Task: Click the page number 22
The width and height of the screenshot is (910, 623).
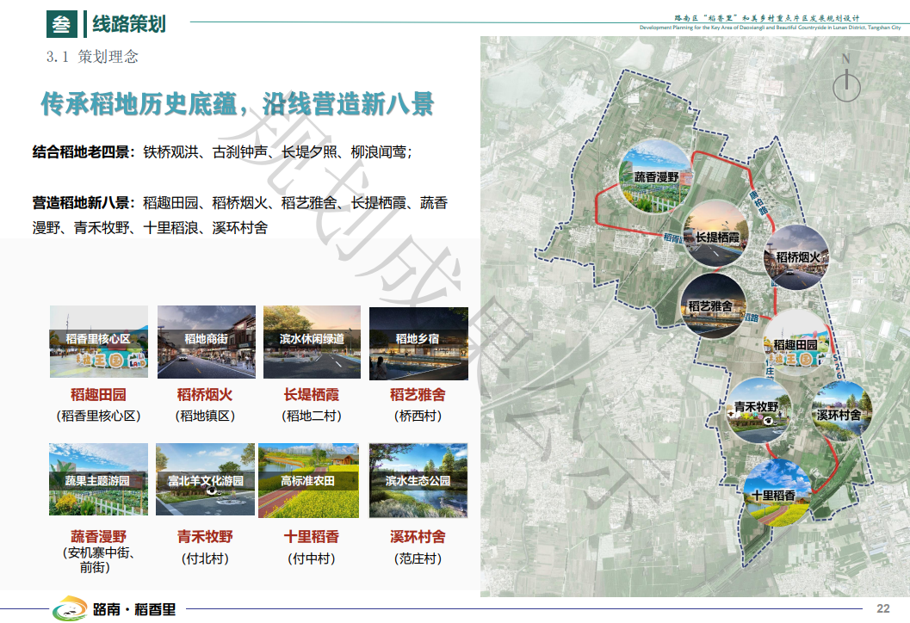Action: (882, 608)
